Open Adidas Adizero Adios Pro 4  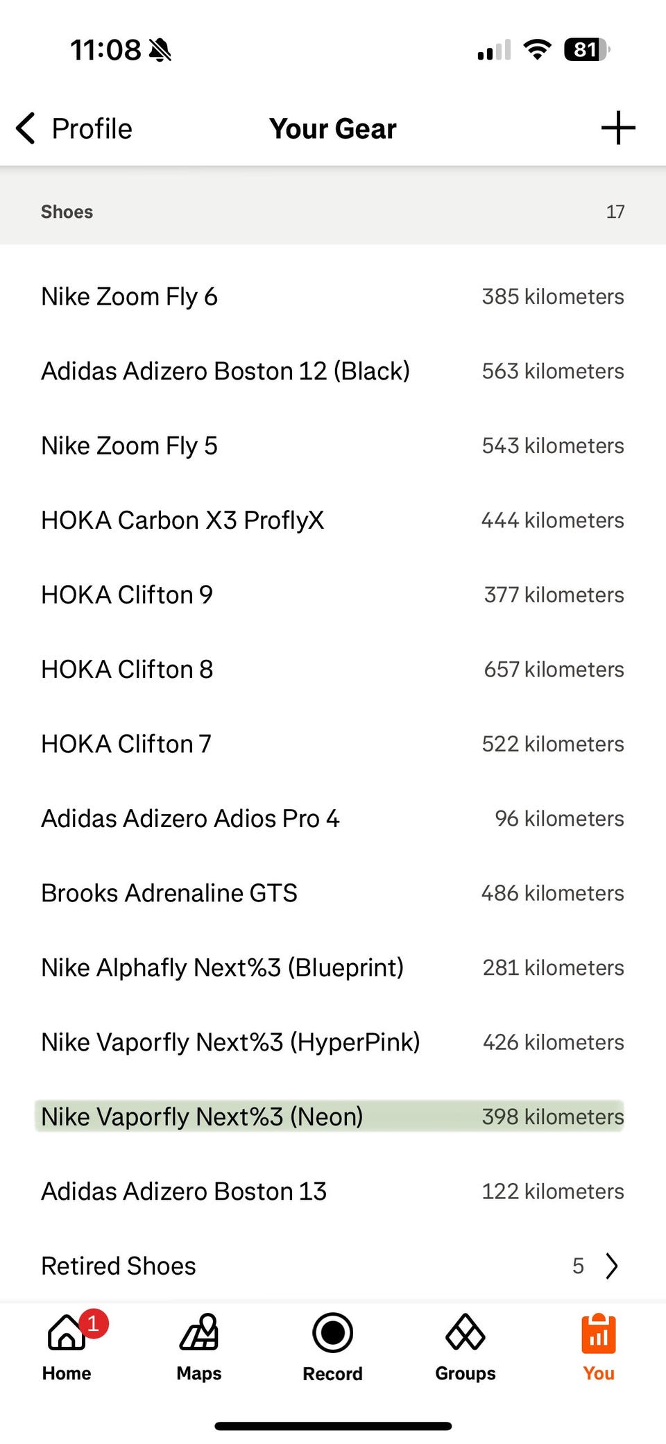tap(333, 819)
